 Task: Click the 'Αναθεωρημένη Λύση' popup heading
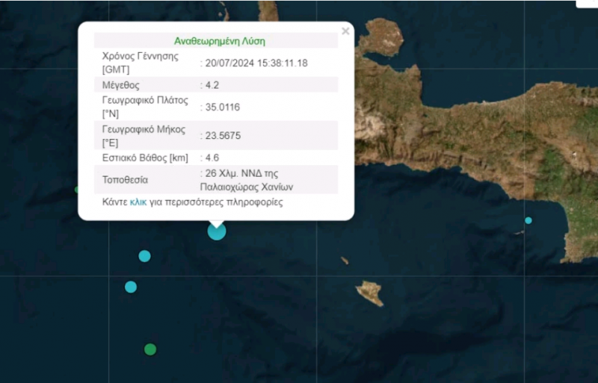click(x=219, y=41)
